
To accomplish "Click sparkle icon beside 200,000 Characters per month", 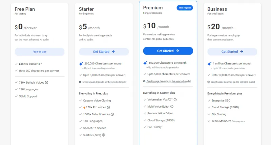I will pos(81,63).
